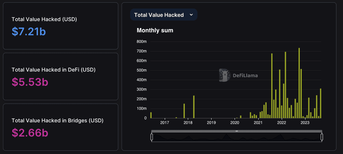343x154 pixels.
Task: Click the 2021 label on the x-axis
Action: click(x=258, y=123)
